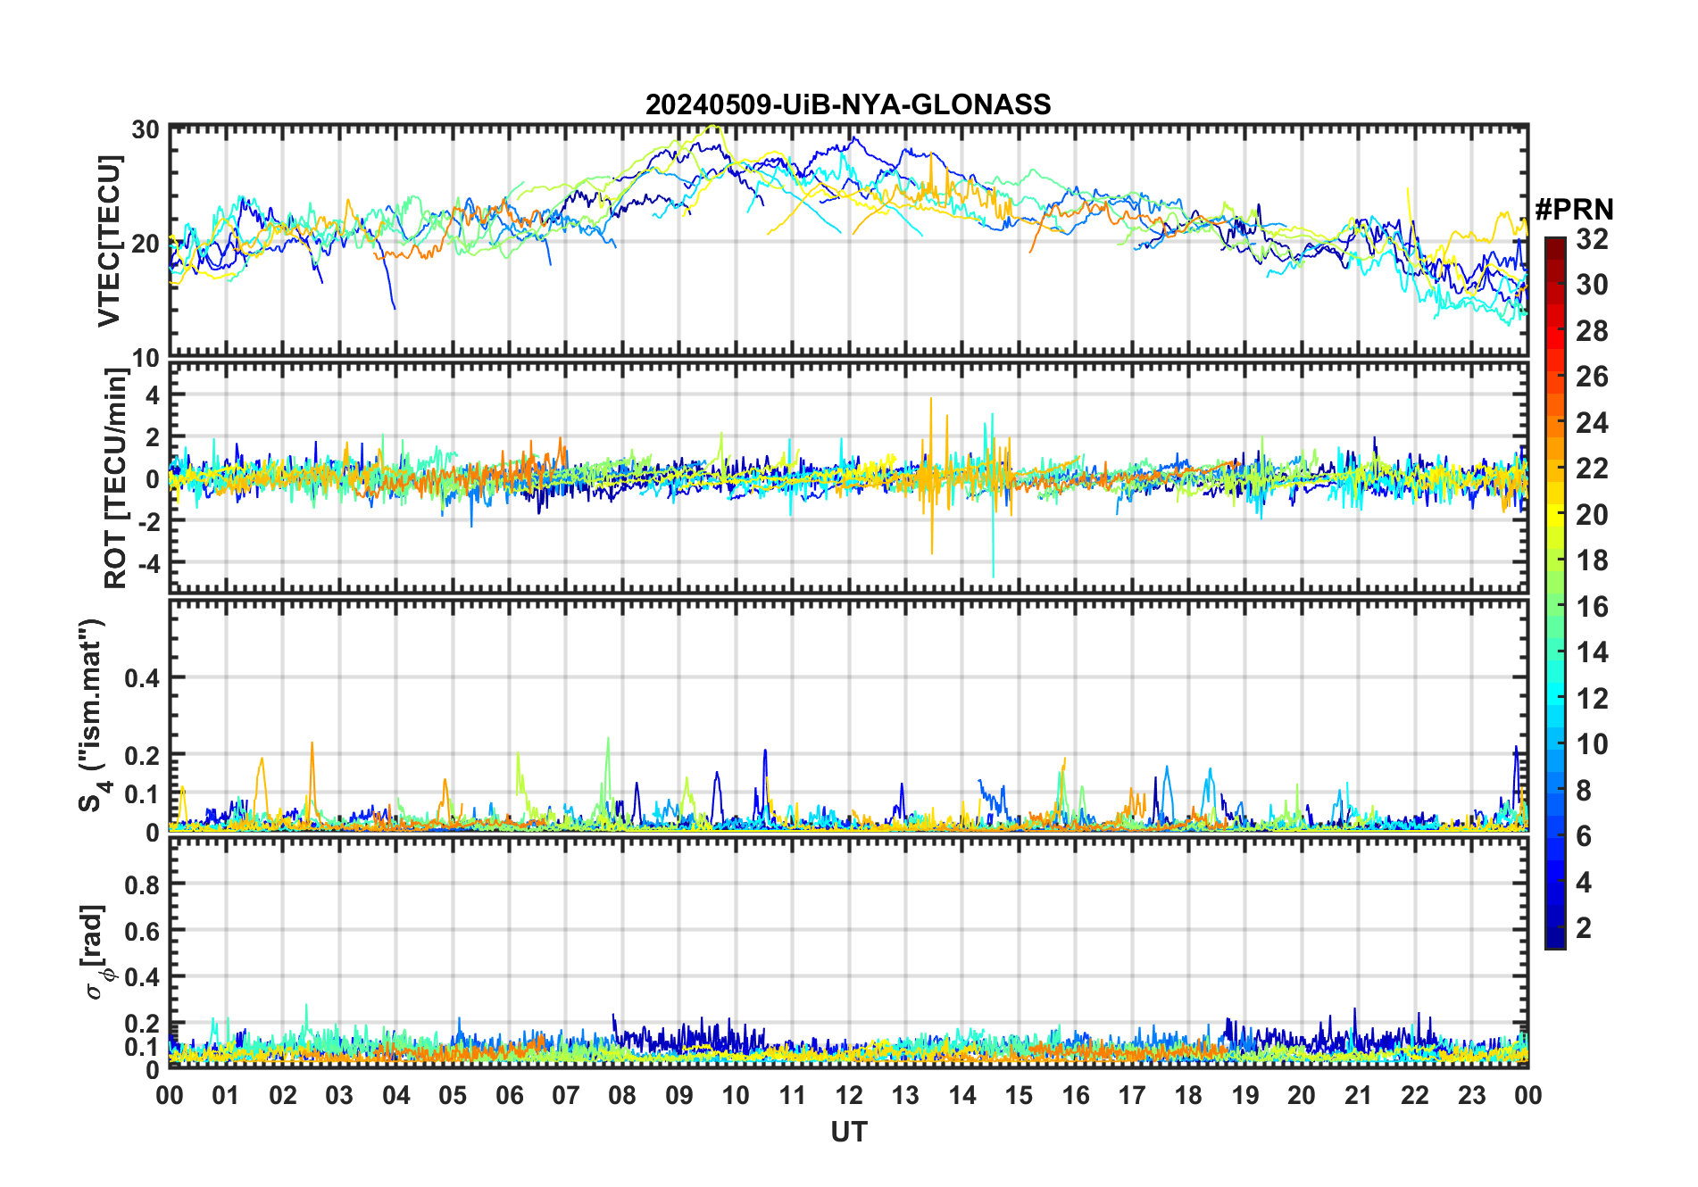Select the 0.2 tick on the sigma-phi axis

click(x=142, y=1023)
